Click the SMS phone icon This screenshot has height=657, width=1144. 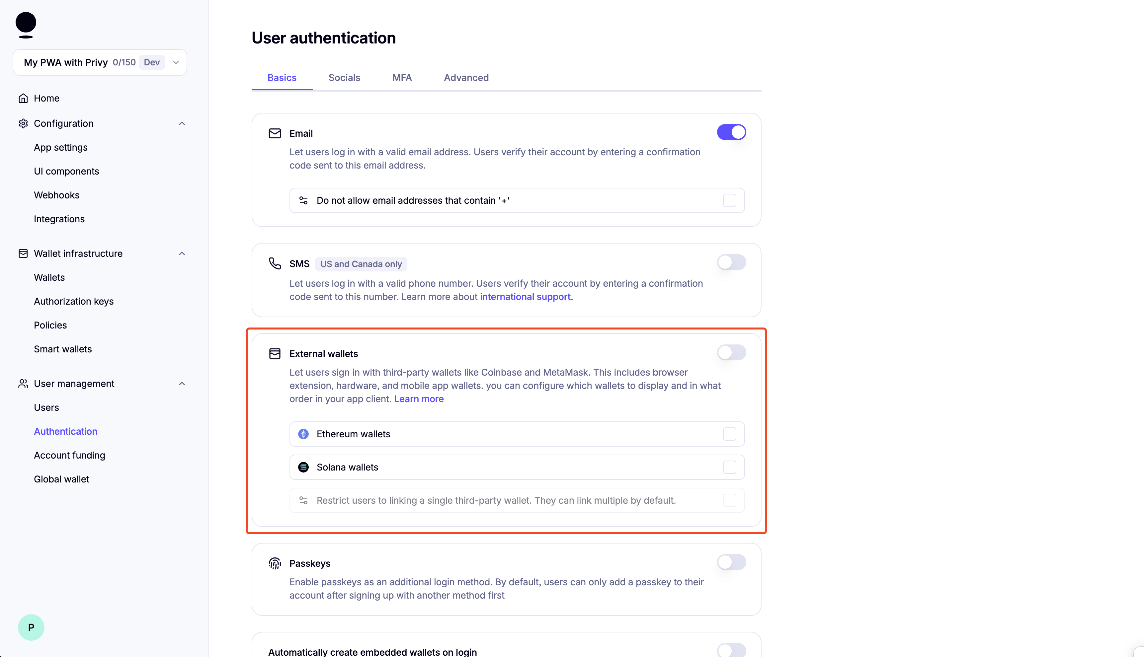(x=275, y=263)
